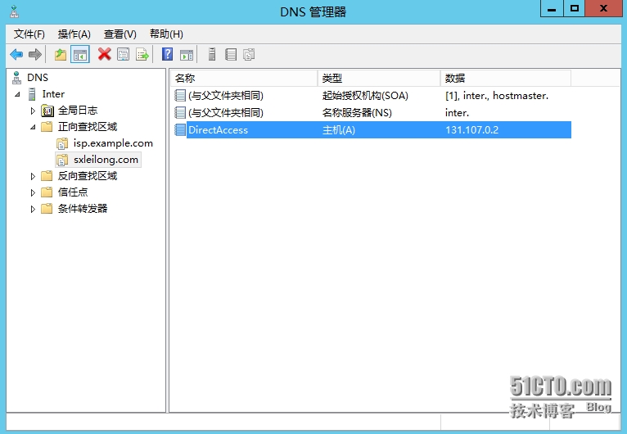Expand the 反向查找区域 node
The image size is (627, 434).
33,176
